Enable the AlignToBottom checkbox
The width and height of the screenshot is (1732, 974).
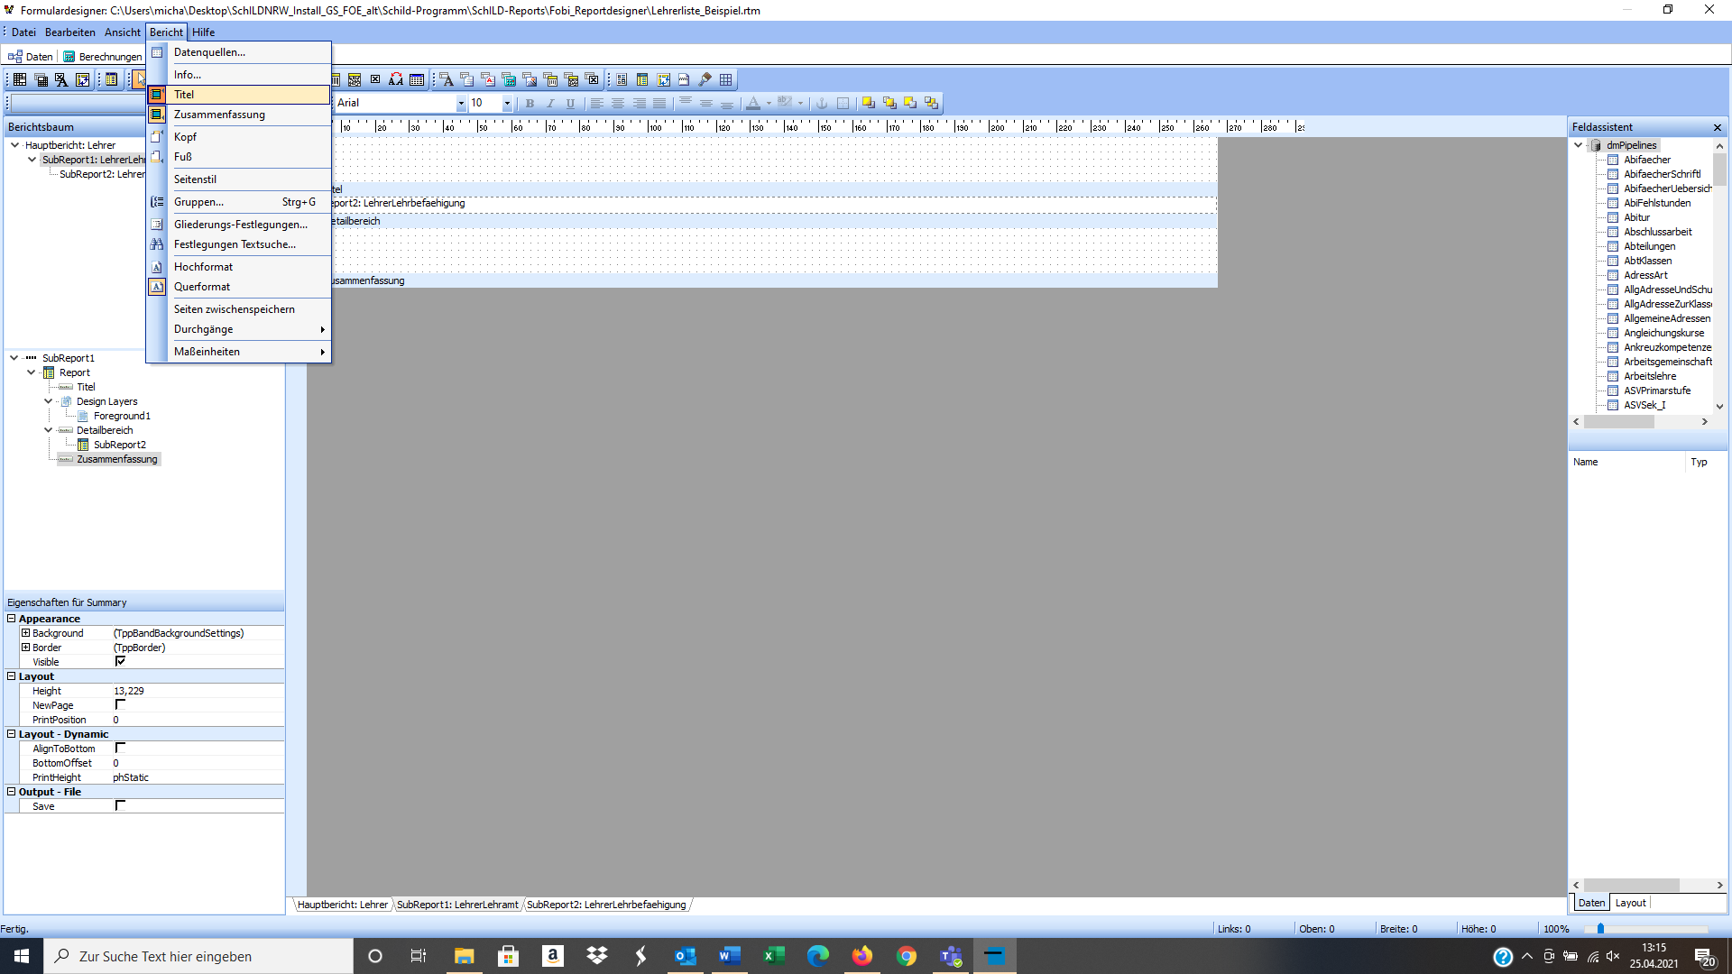coord(120,748)
